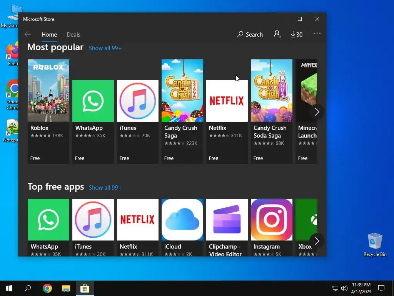
Task: Open File Explorer from taskbar
Action: tap(66, 288)
